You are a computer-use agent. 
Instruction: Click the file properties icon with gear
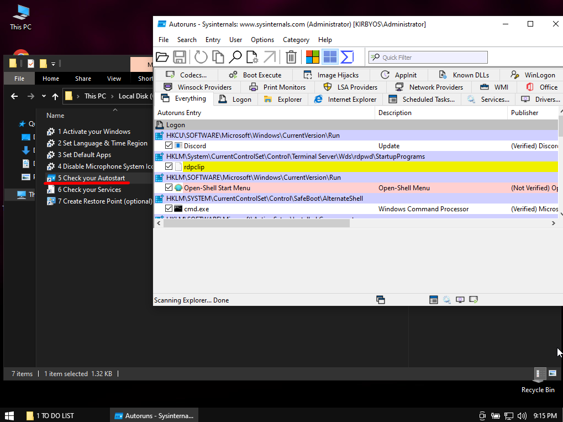click(252, 57)
